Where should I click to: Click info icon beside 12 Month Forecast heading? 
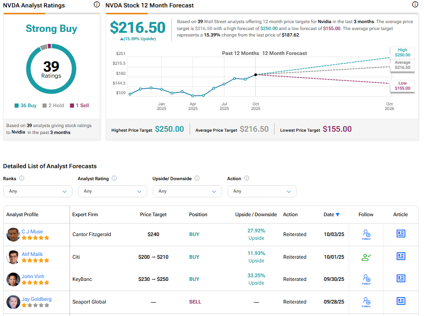pyautogui.click(x=414, y=5)
